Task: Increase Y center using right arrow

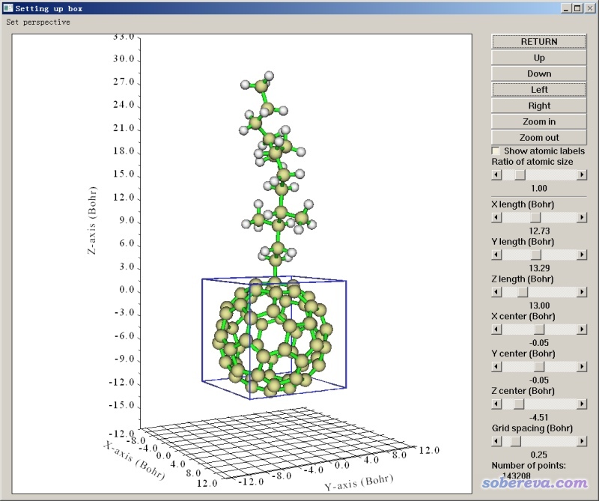Action: (582, 366)
